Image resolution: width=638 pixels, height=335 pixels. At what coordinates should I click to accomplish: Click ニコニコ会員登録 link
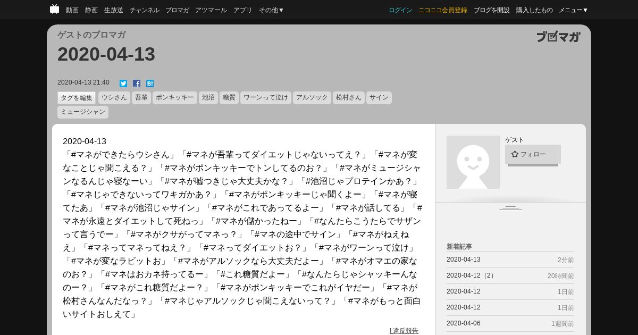[x=443, y=10]
